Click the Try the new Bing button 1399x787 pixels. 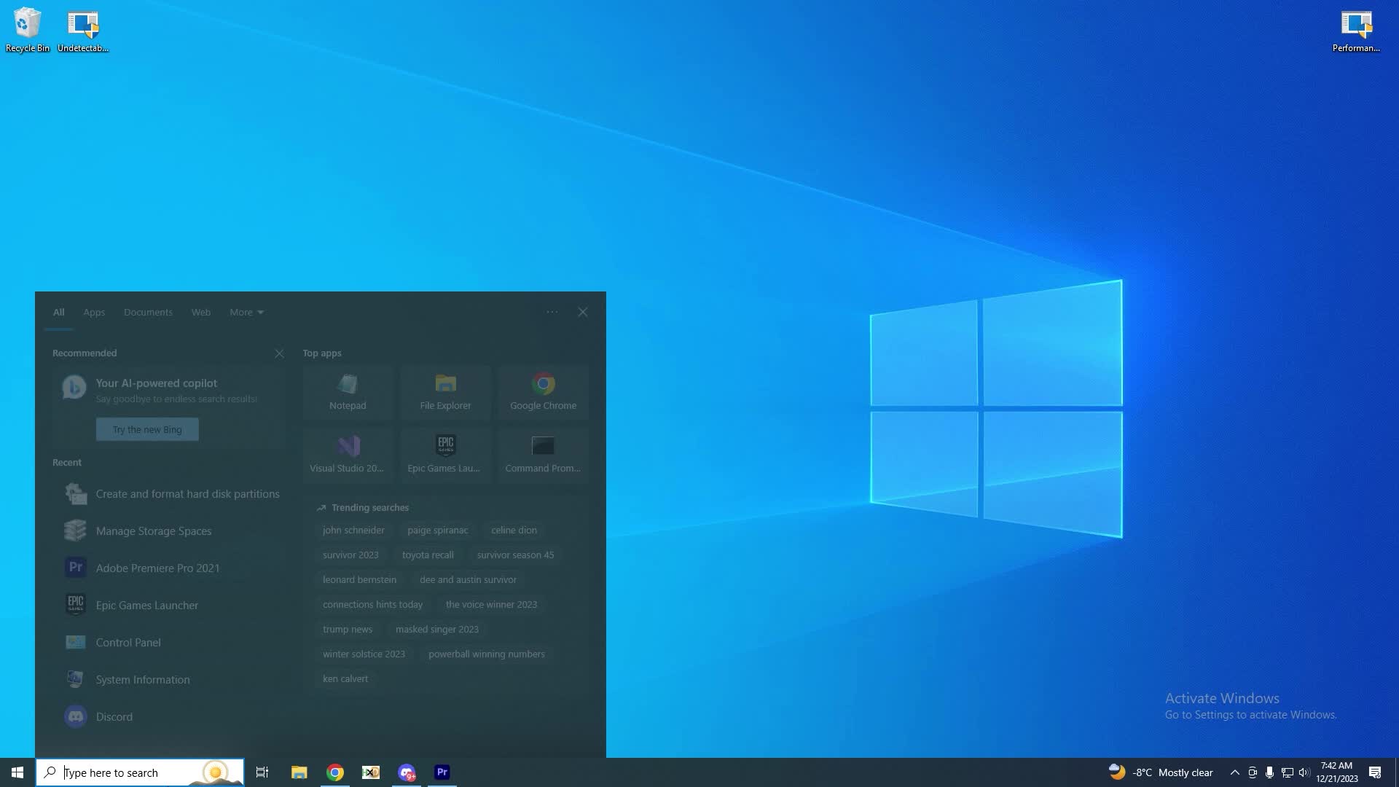[147, 429]
